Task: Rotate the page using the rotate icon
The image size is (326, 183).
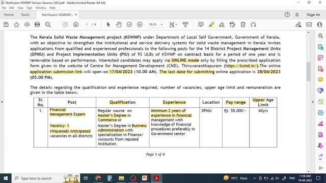Action: click(253, 25)
